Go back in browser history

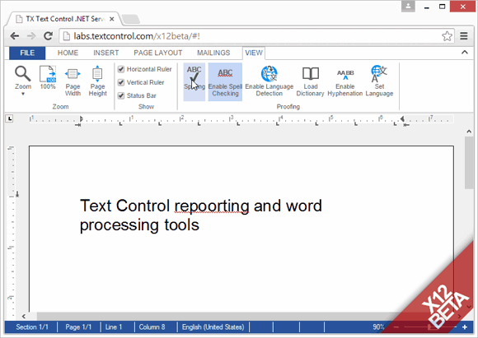(x=14, y=36)
